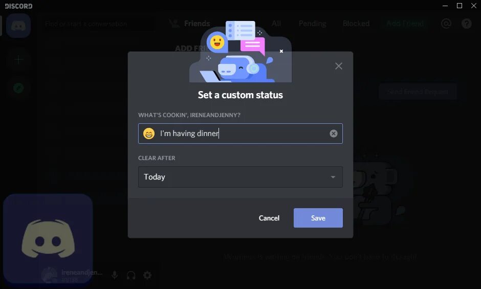Click Find or start a conversation box
This screenshot has width=481, height=289.
[x=98, y=24]
